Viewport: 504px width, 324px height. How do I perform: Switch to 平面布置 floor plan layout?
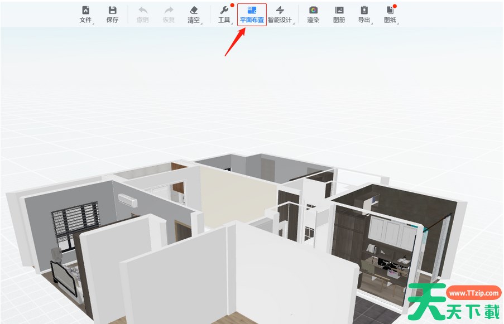(x=252, y=14)
